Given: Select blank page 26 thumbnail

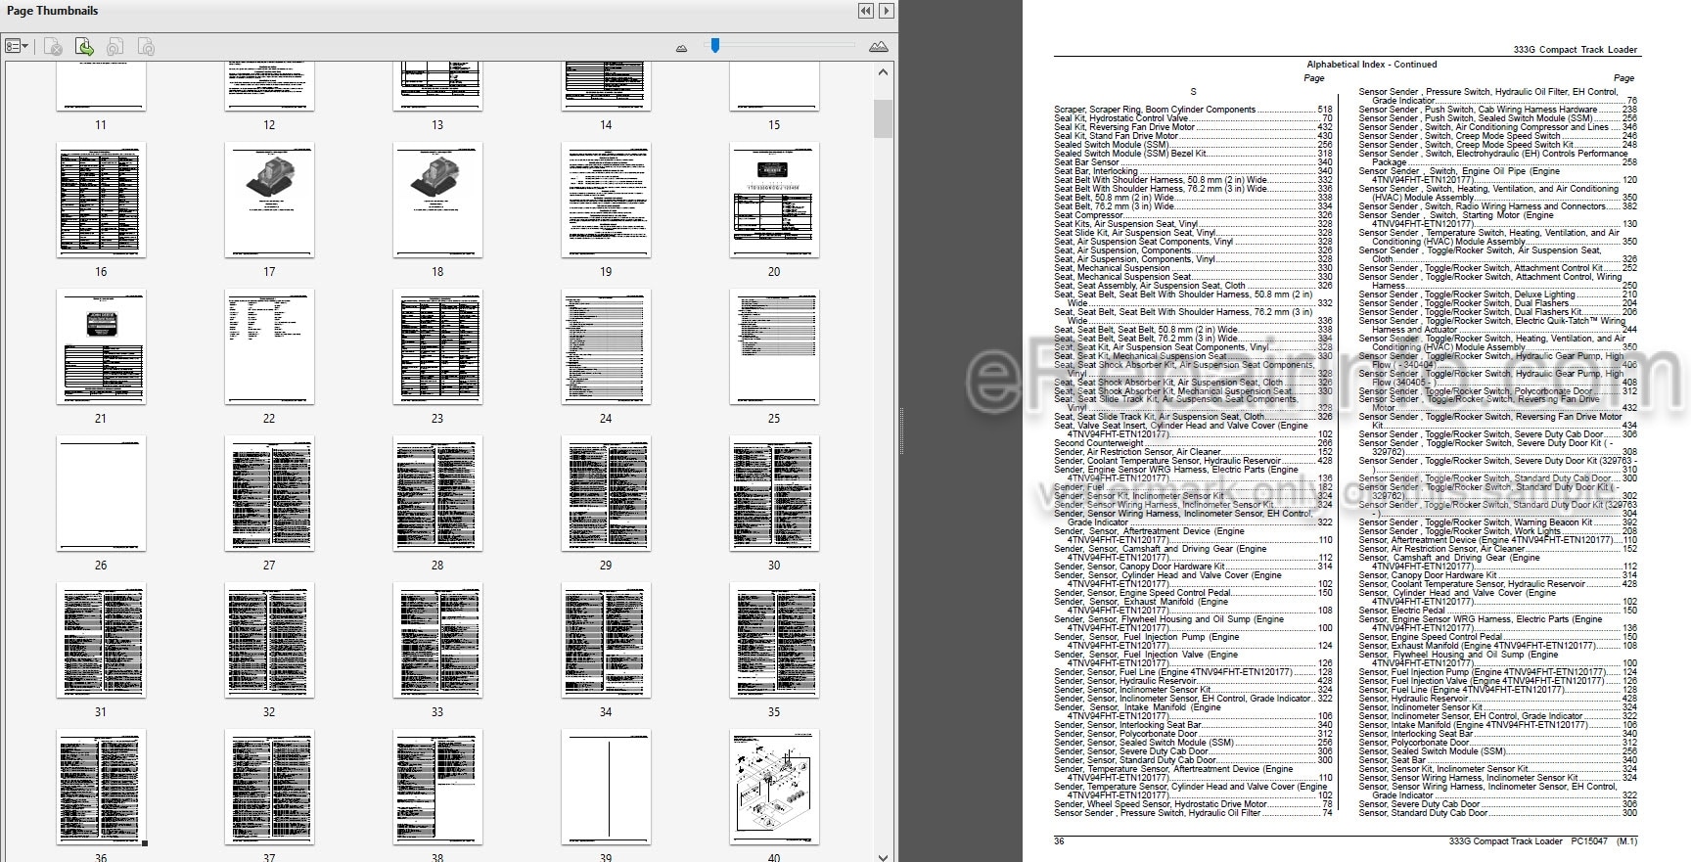Looking at the screenshot, I should 101,493.
